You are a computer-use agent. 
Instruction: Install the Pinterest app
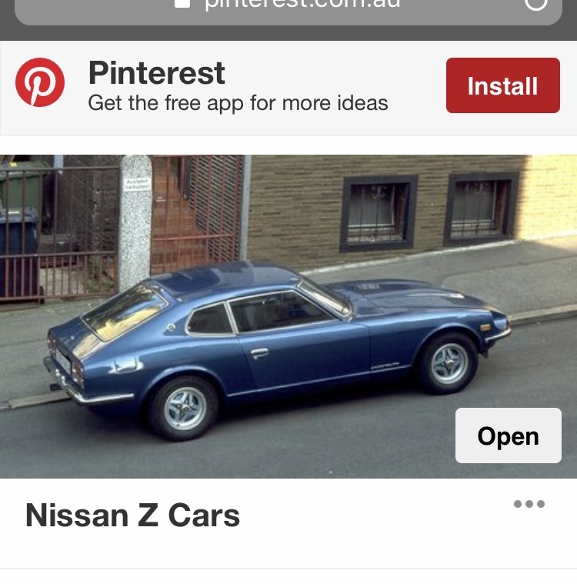[x=502, y=85]
